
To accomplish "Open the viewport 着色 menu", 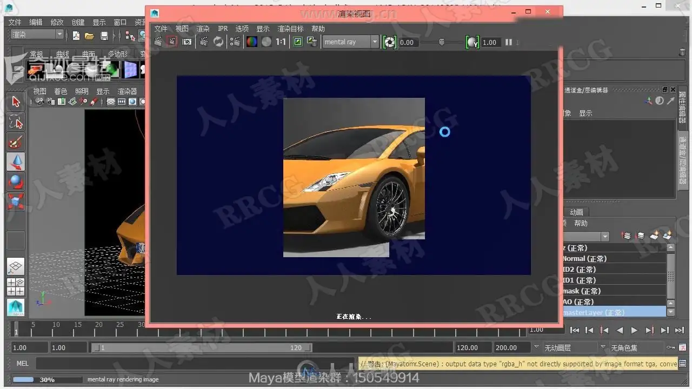I will [61, 91].
